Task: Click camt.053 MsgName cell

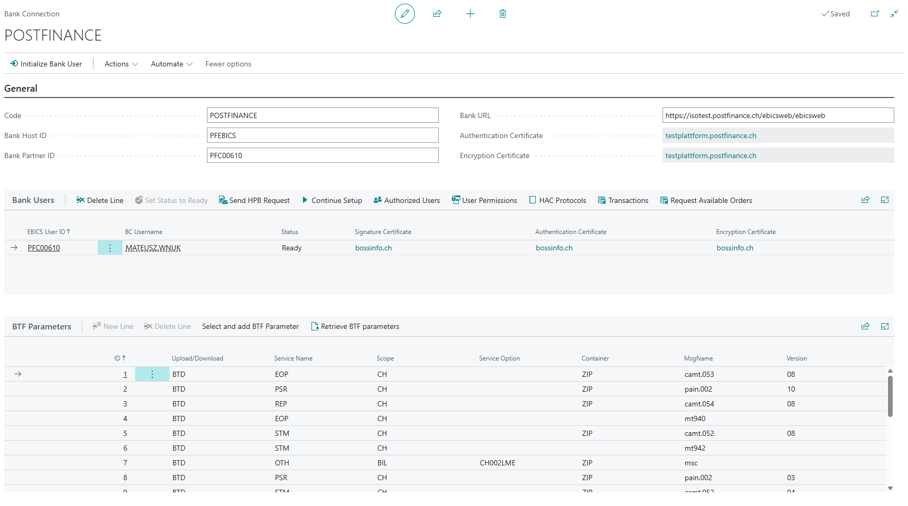Action: pos(699,374)
